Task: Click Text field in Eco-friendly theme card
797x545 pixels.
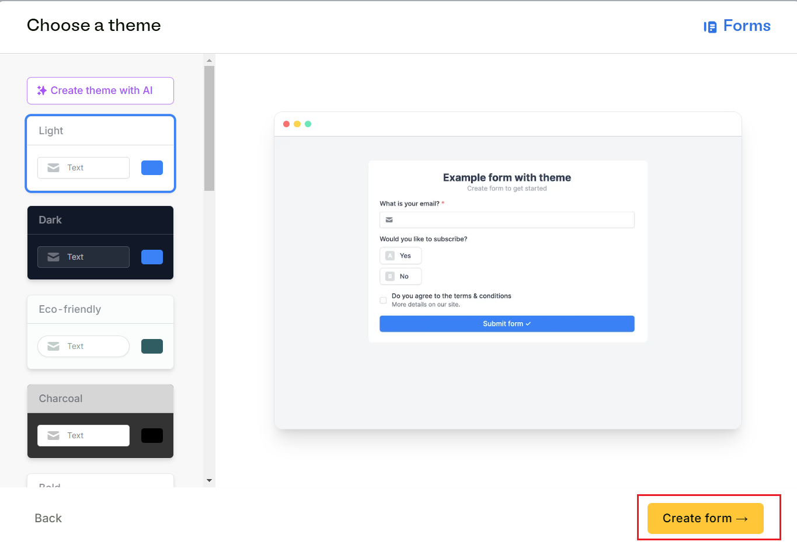Action: click(x=83, y=346)
